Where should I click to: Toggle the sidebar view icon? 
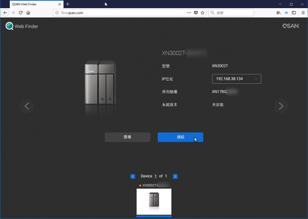point(294,13)
